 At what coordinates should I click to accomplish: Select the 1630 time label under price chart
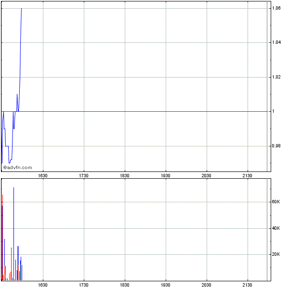[x=43, y=176]
